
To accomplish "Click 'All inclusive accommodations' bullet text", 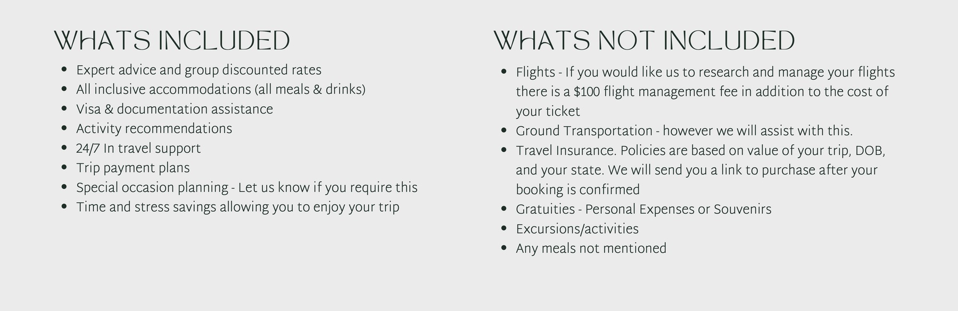I will click(x=220, y=90).
